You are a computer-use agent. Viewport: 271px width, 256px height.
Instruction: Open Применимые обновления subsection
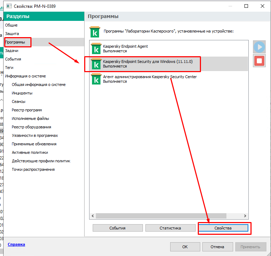34,144
